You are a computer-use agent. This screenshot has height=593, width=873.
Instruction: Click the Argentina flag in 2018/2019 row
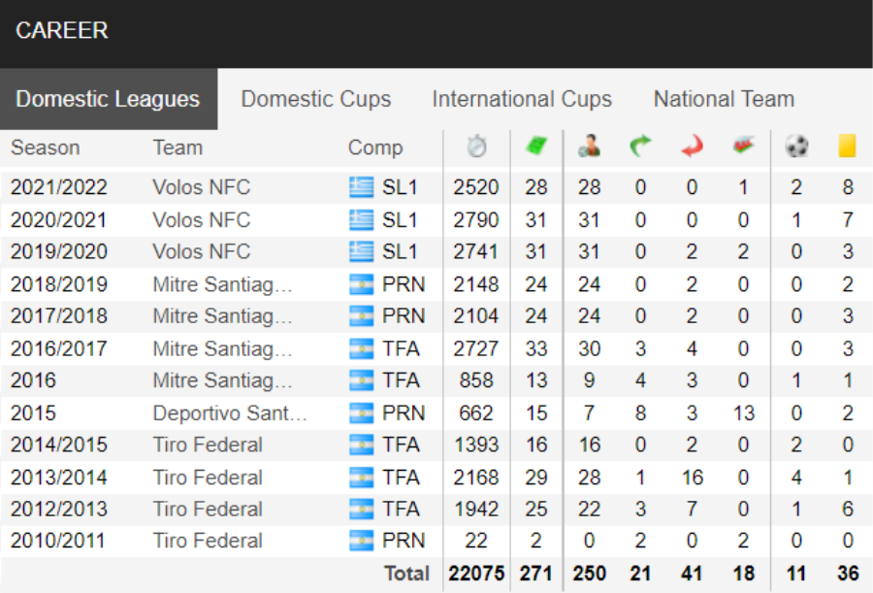[x=362, y=284]
